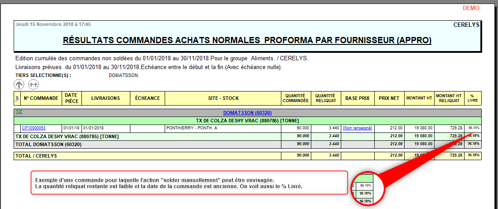Click the MONTANT HT RELIQUAT column header

[449, 98]
